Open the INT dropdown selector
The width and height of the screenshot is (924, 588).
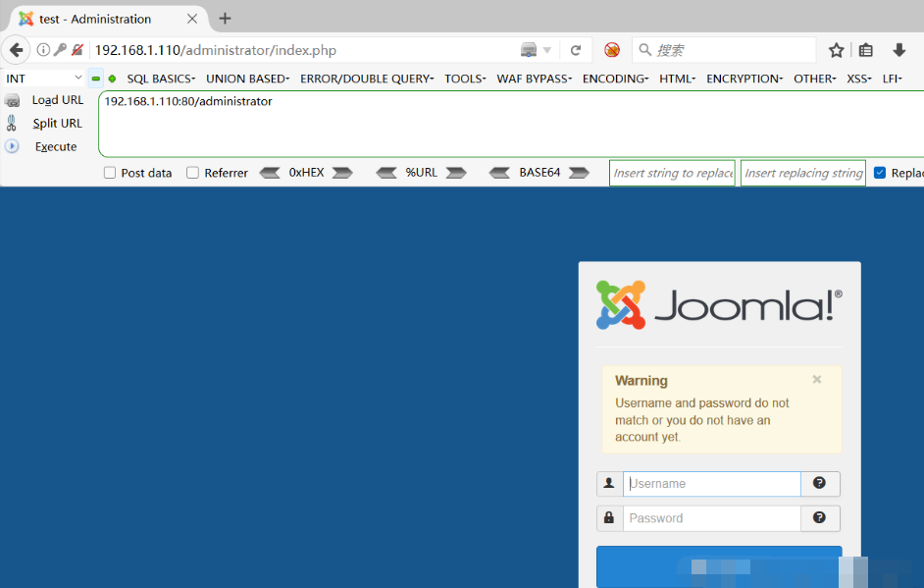pyautogui.click(x=43, y=79)
